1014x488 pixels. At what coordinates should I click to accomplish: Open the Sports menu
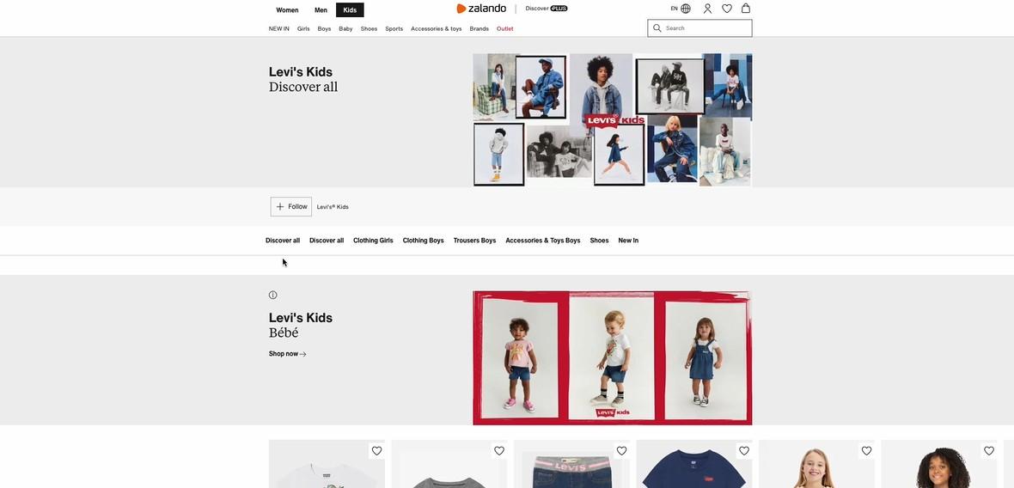click(394, 28)
